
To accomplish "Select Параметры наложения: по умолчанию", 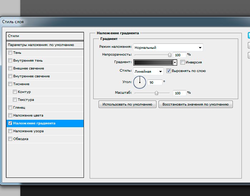I will 45,45.
